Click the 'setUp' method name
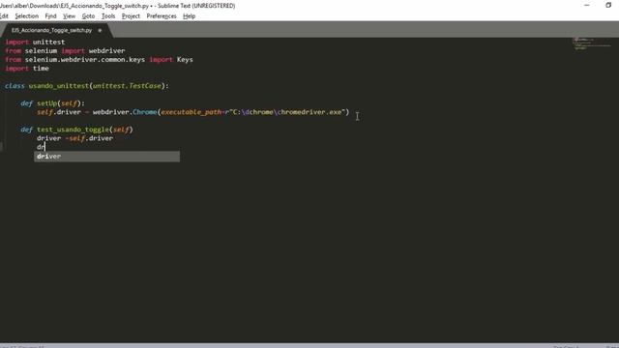This screenshot has height=348, width=619. click(47, 103)
